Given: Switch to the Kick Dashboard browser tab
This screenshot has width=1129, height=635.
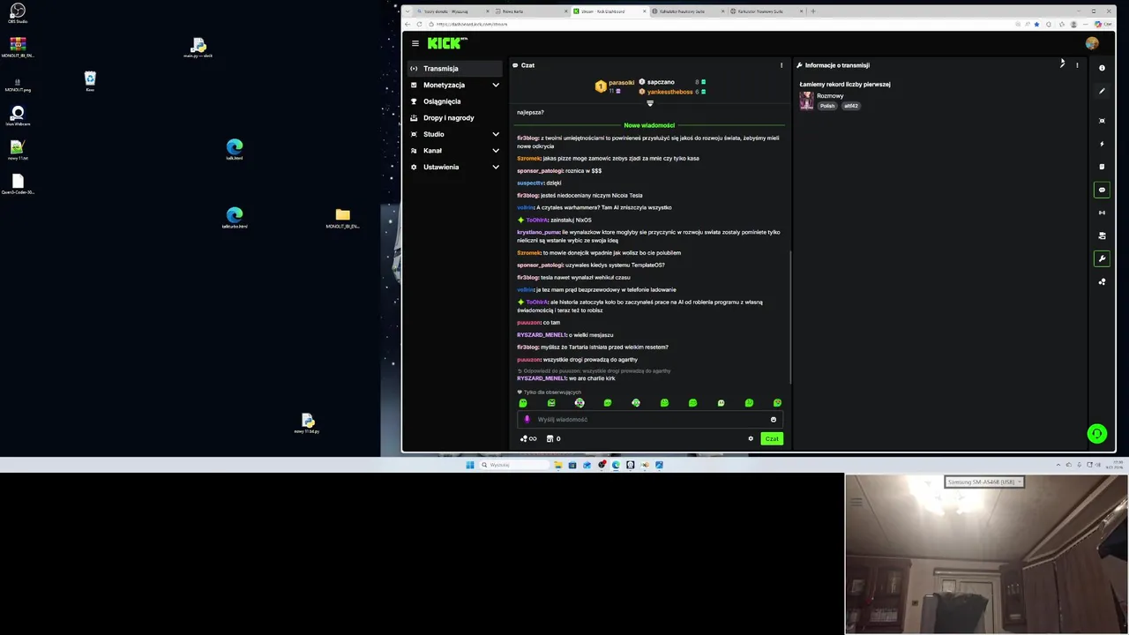Looking at the screenshot, I should tap(609, 11).
